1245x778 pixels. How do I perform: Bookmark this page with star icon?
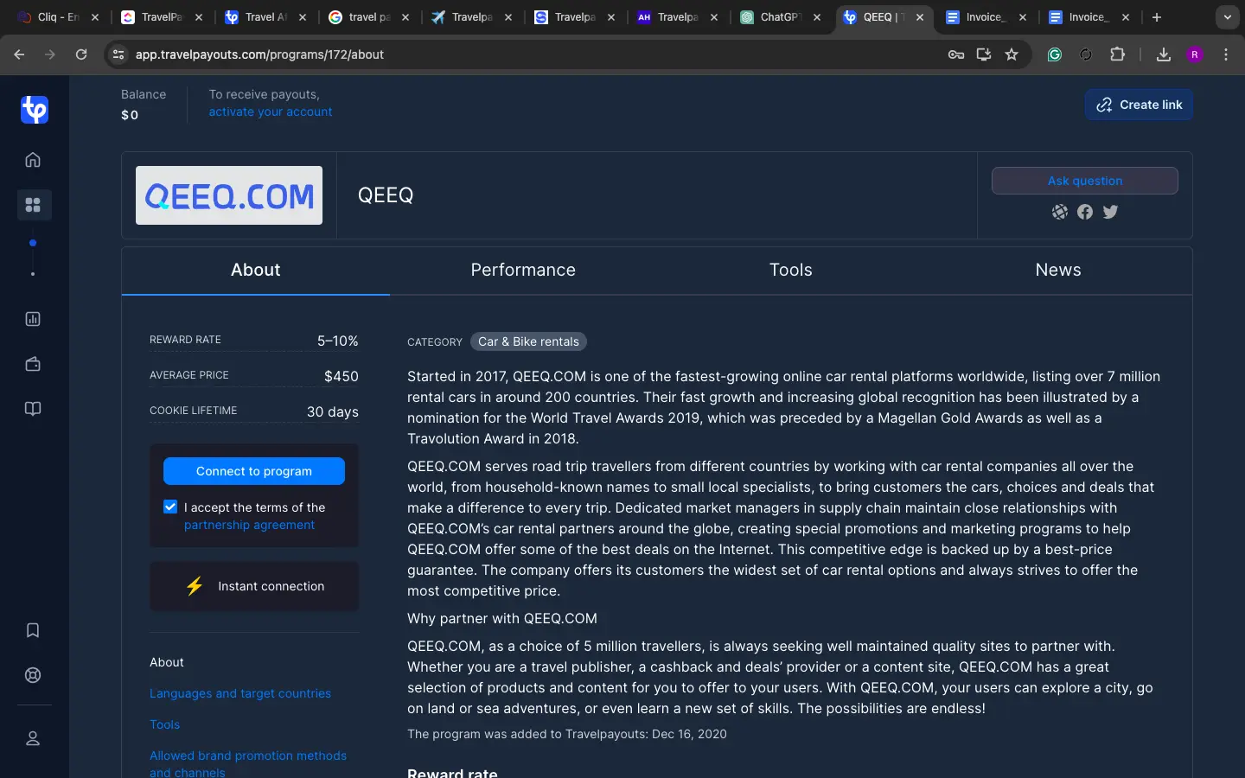click(1012, 54)
